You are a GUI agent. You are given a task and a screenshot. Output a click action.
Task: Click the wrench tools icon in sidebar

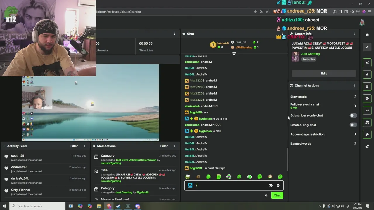pos(367,134)
